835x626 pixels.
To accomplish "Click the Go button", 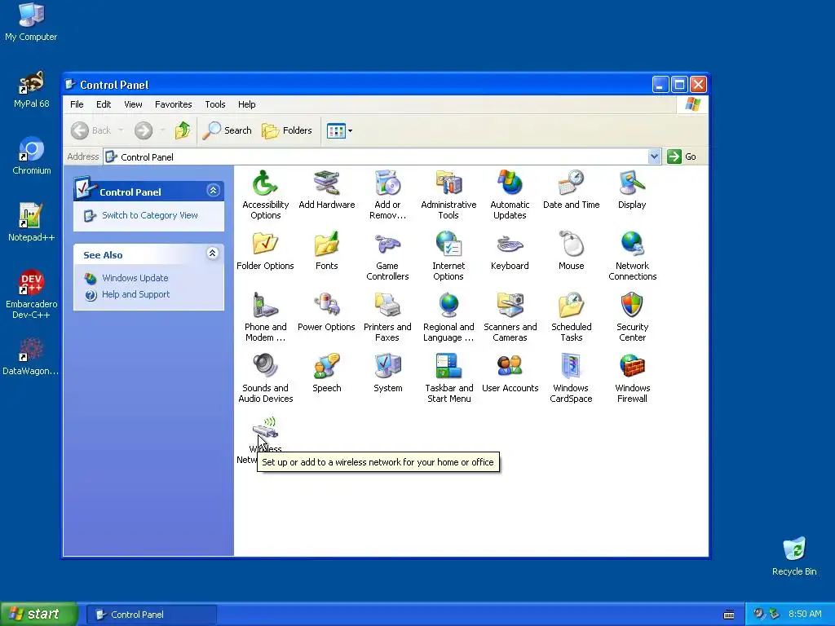I will click(x=683, y=156).
